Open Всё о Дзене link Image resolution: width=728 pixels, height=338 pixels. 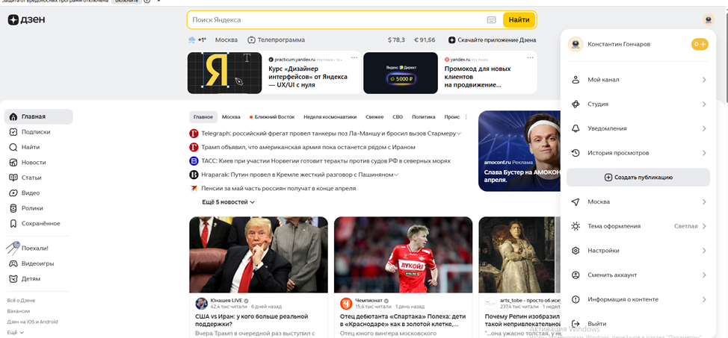[x=22, y=301]
